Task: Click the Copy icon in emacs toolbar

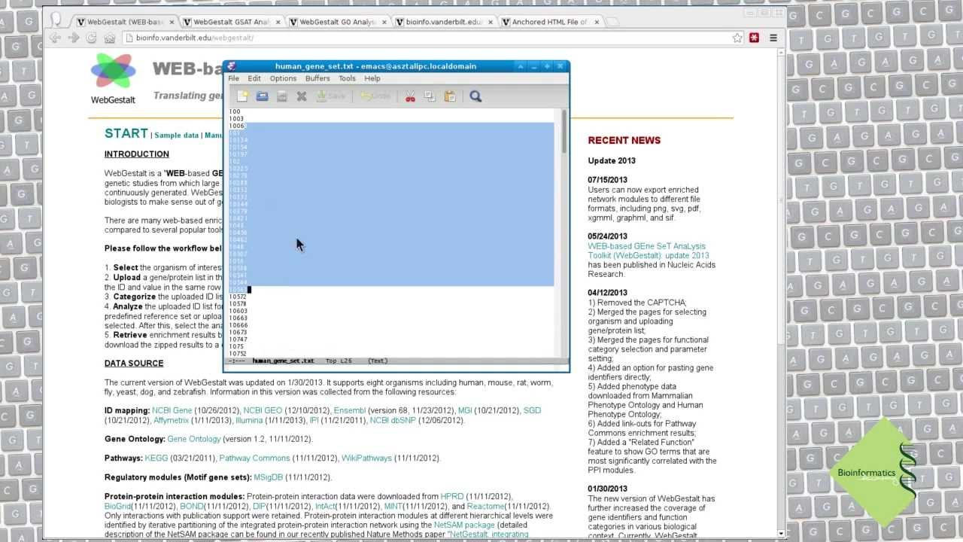Action: point(430,96)
